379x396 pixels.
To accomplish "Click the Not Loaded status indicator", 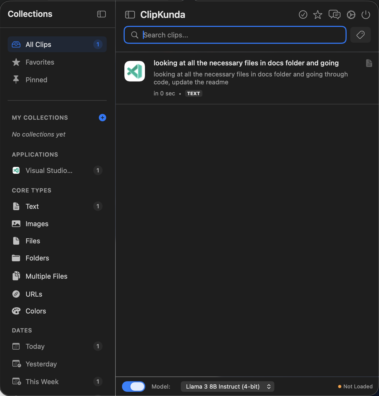I will pos(355,387).
